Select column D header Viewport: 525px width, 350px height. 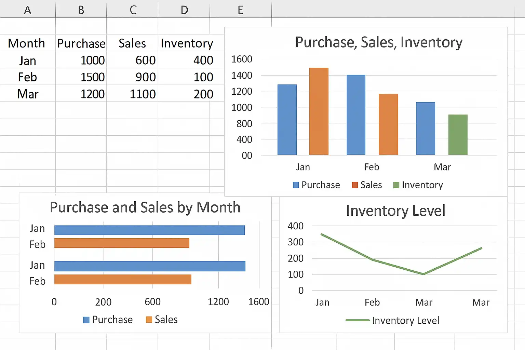point(184,10)
